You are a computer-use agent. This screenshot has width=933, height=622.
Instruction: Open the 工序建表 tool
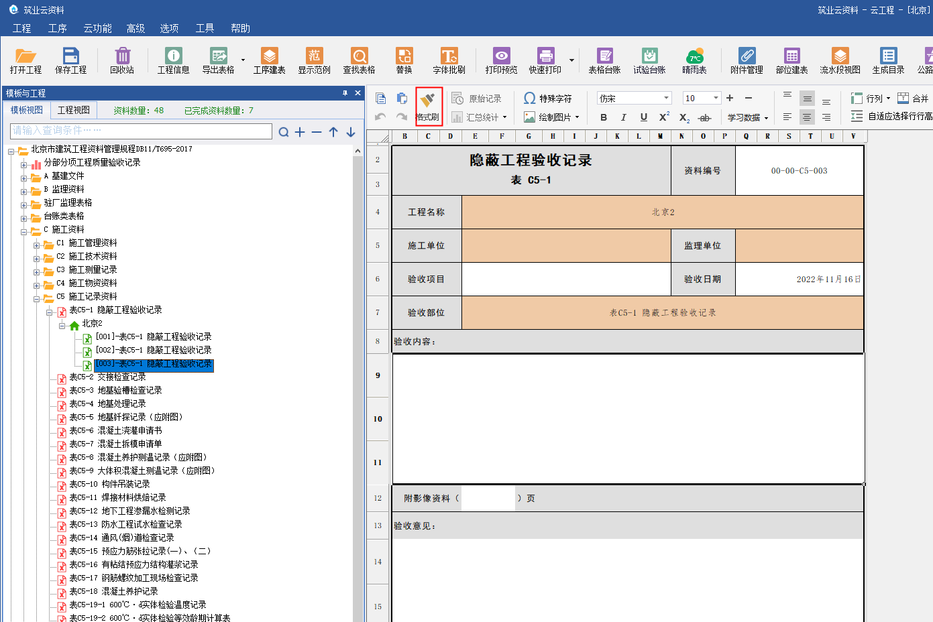coord(270,60)
